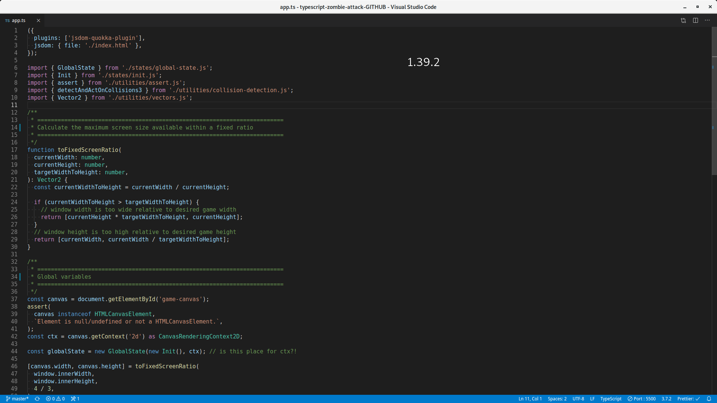
Task: Click 'window height is too high' comment
Action: [x=135, y=232]
